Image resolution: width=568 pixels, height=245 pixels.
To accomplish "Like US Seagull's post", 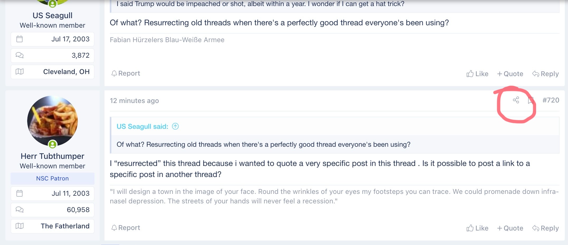I will coord(477,74).
